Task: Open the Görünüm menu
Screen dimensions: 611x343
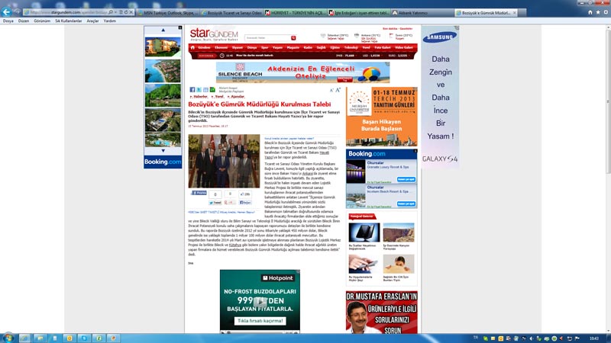Action: (42, 21)
